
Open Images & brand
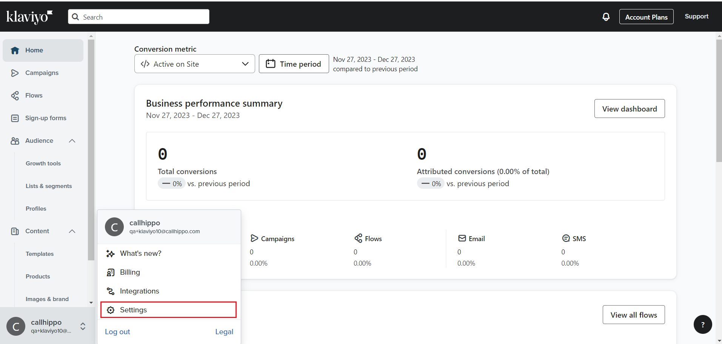coord(47,299)
